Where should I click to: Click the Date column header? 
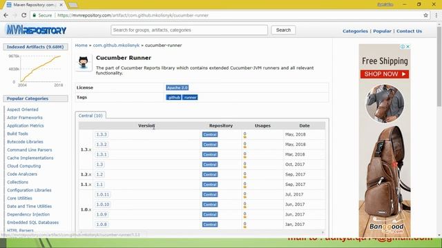(x=305, y=125)
